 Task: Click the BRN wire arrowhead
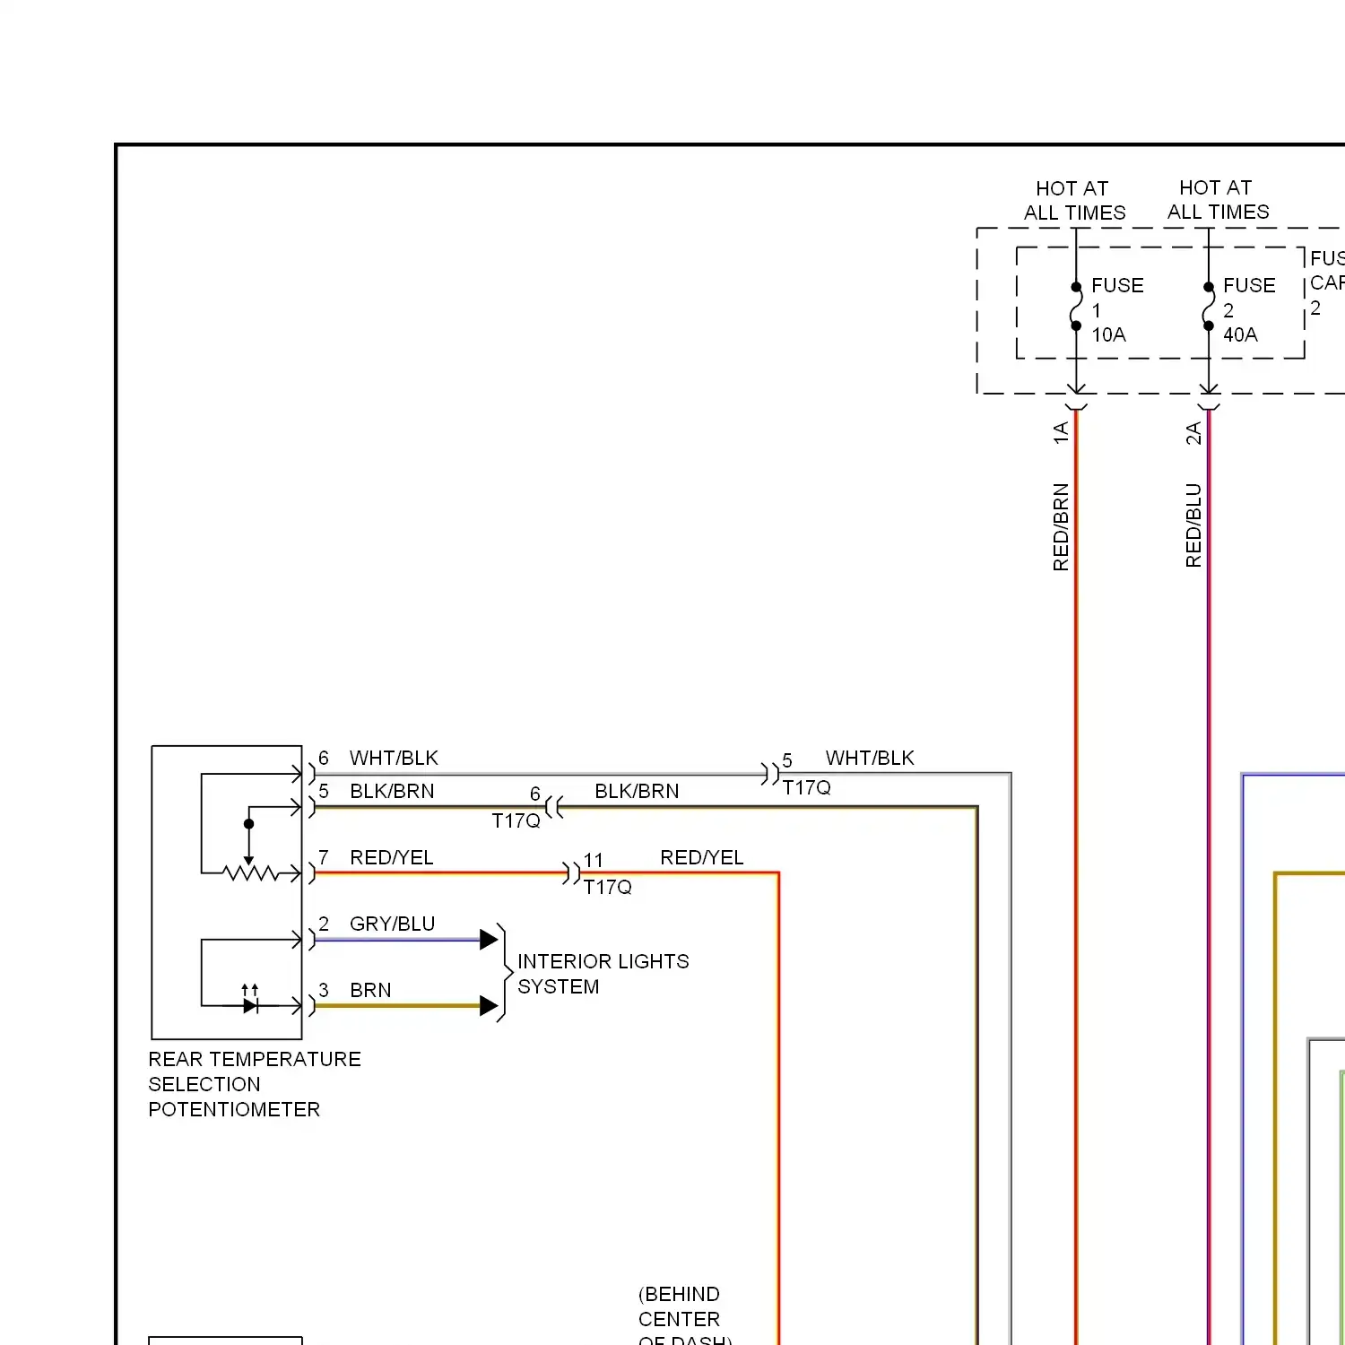489,1006
